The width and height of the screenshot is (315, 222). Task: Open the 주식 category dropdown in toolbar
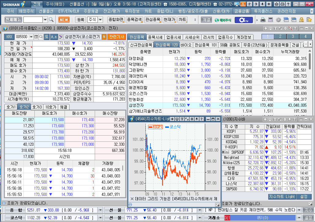[101, 20]
